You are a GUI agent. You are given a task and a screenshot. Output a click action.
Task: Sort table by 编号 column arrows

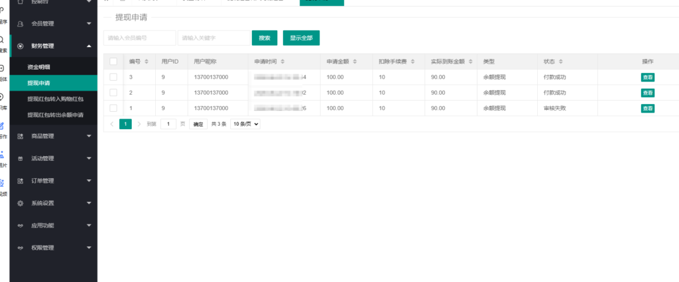pos(147,62)
